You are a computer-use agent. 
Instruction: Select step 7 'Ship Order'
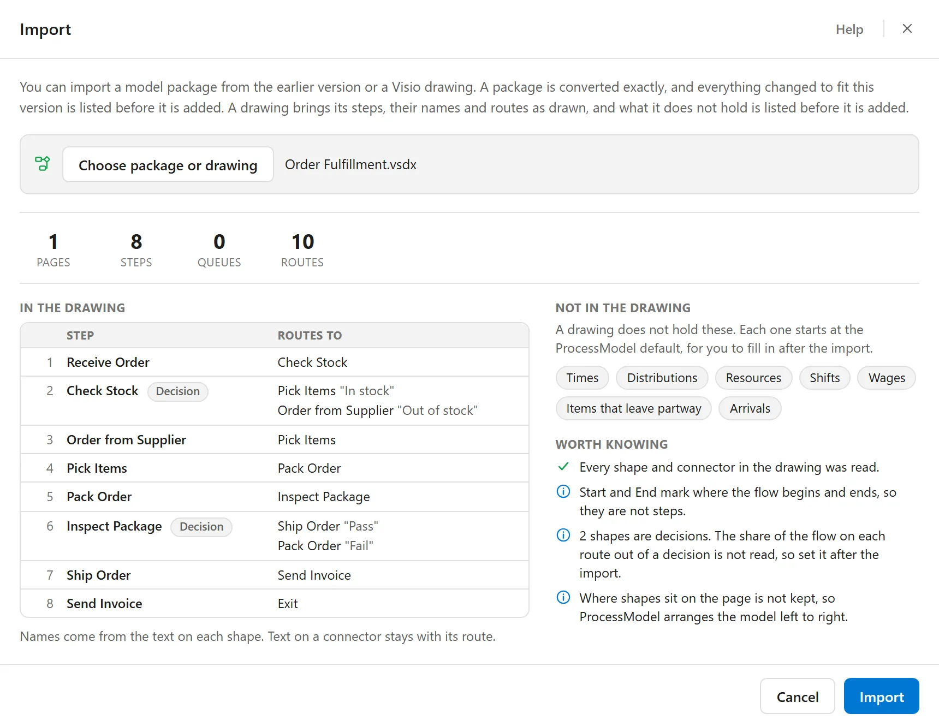coord(98,575)
